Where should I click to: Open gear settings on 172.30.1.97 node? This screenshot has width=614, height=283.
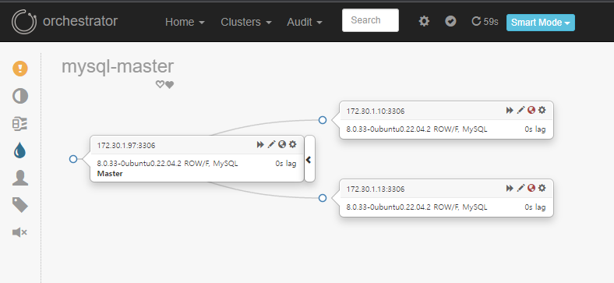click(292, 145)
